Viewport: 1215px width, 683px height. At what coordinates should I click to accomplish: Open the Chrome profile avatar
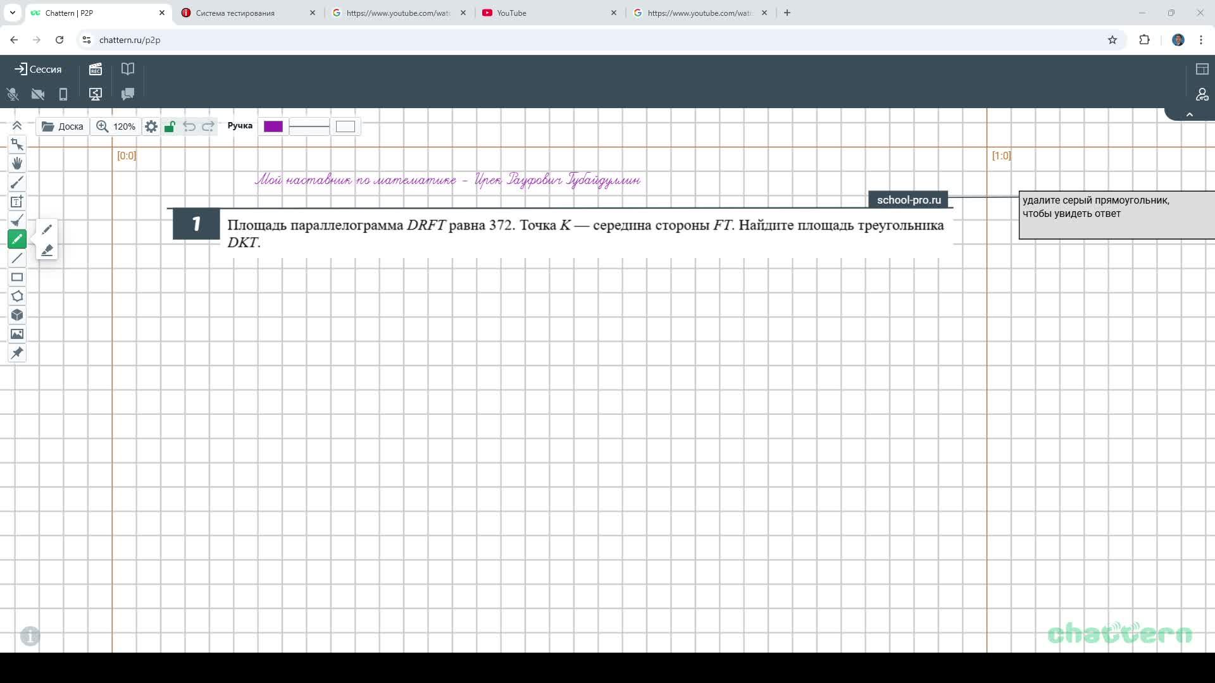click(1178, 40)
